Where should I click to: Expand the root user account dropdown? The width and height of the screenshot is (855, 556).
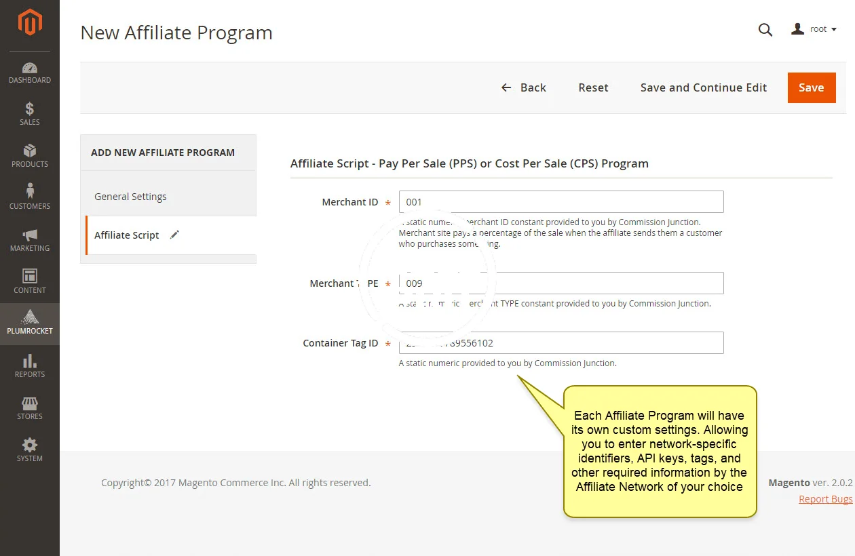pyautogui.click(x=814, y=29)
